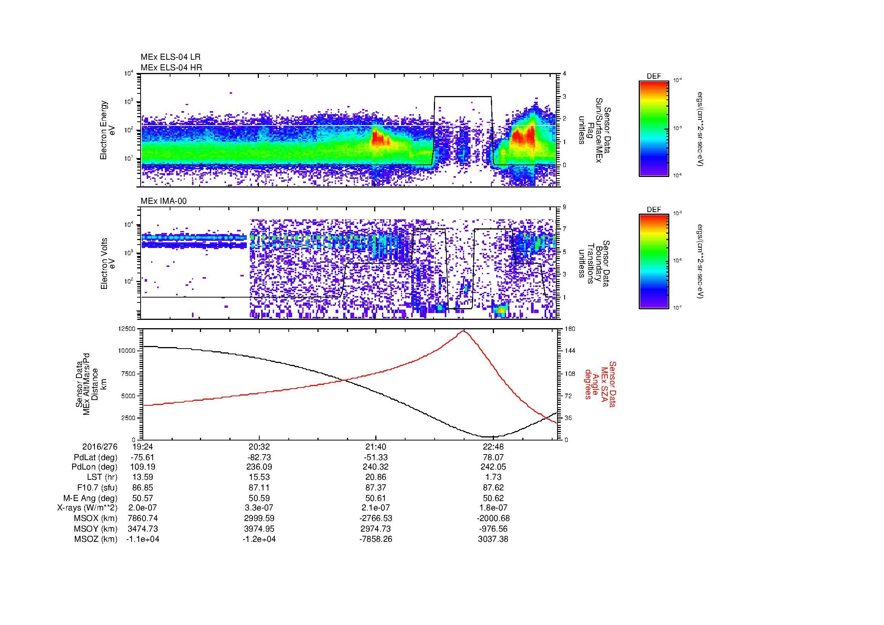Viewport: 884px width, 625px height.
Task: Click the LST value '1.73'
Action: coord(493,478)
